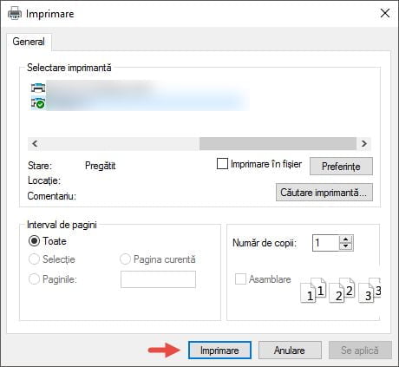This screenshot has width=399, height=367.
Task: Select the Paginile radio button
Action: point(34,279)
